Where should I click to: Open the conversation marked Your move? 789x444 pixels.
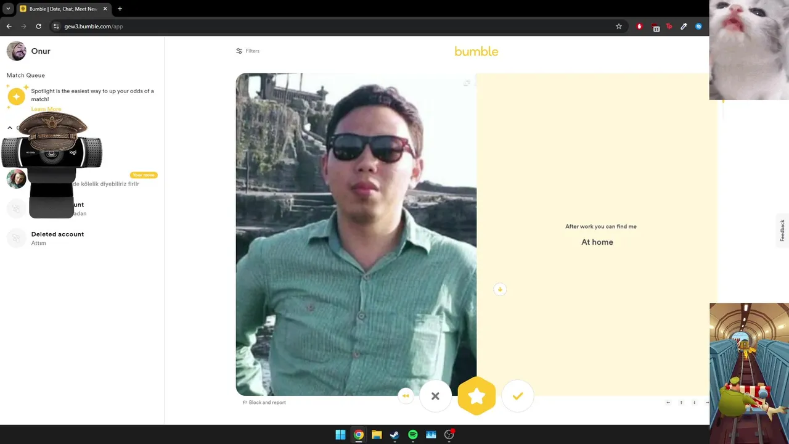(x=82, y=179)
